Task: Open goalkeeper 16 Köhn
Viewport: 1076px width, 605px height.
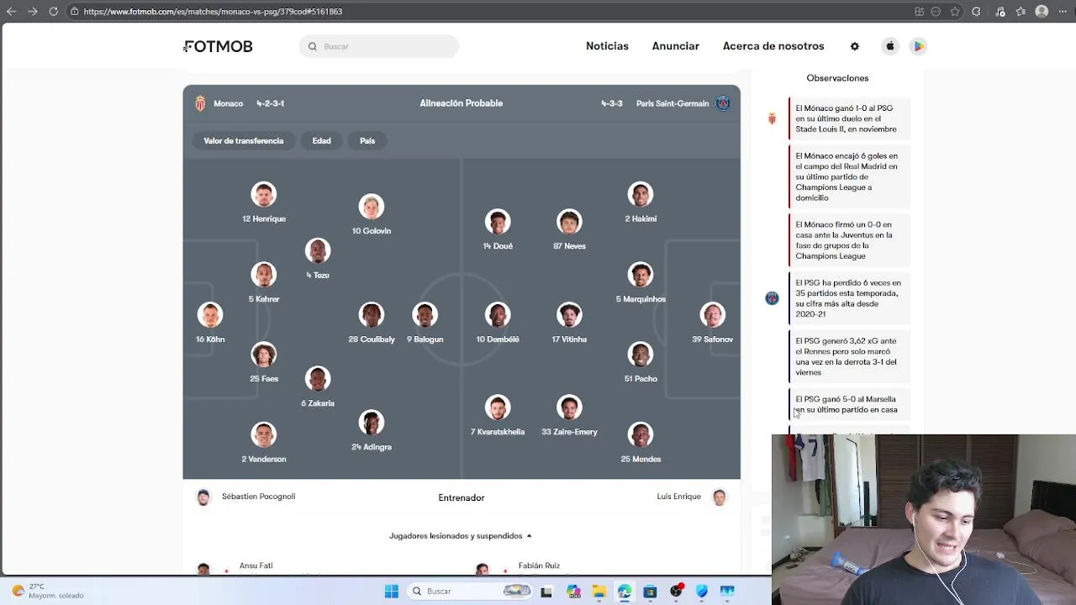Action: (x=210, y=324)
